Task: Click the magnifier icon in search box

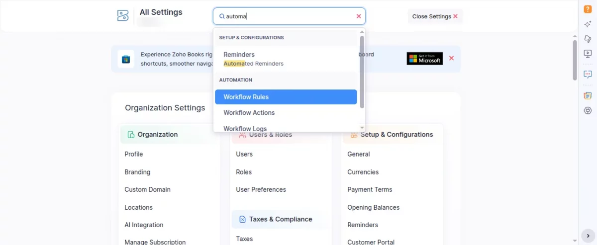Action: click(222, 16)
